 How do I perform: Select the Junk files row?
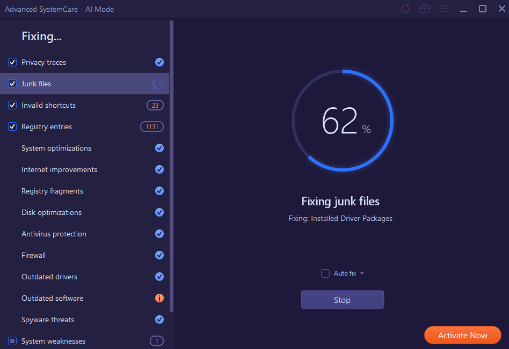[x=84, y=84]
